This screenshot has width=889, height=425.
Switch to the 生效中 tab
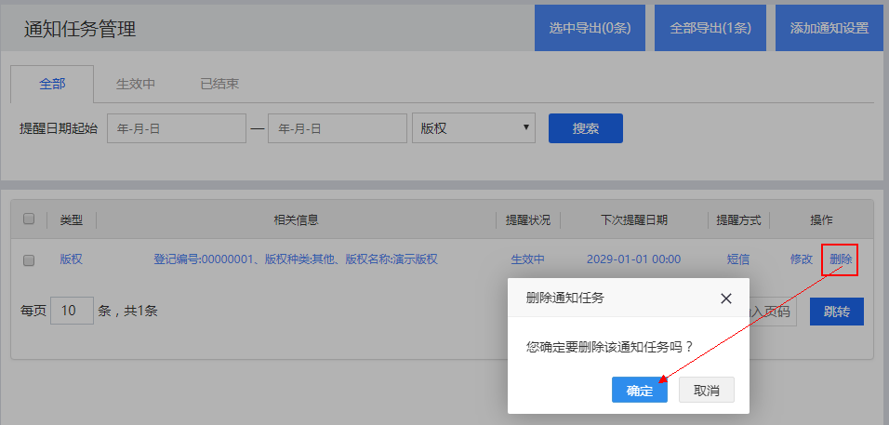pos(135,84)
